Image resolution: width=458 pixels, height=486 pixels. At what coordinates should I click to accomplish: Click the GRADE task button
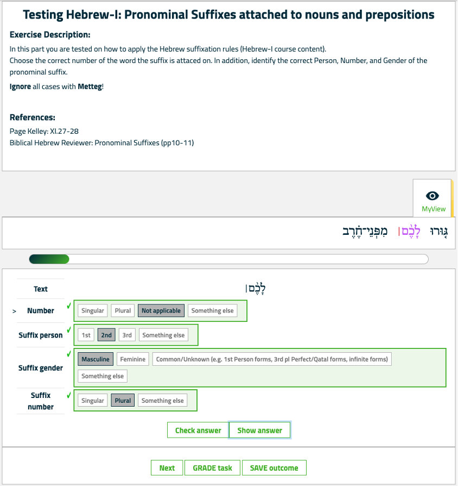(x=212, y=468)
